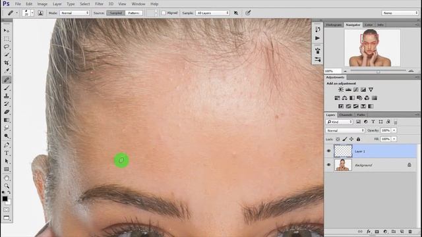Open the Window menu
This screenshot has width=422, height=237.
coord(138,4)
